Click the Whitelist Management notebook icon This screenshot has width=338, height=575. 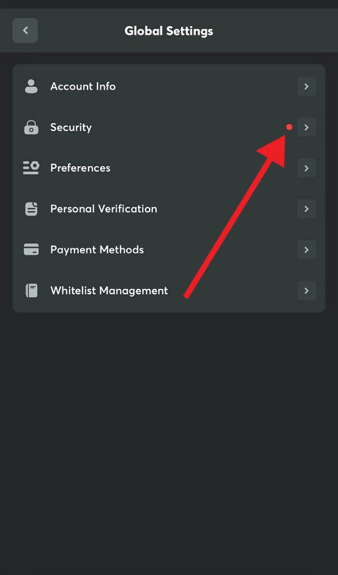click(x=31, y=290)
